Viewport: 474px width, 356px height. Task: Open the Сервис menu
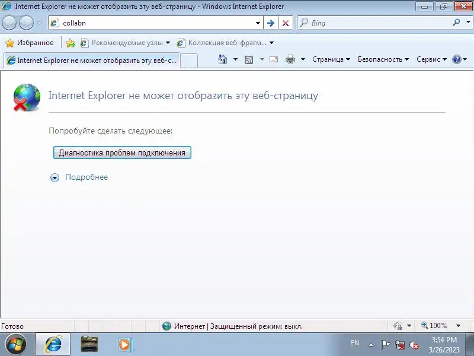(431, 59)
